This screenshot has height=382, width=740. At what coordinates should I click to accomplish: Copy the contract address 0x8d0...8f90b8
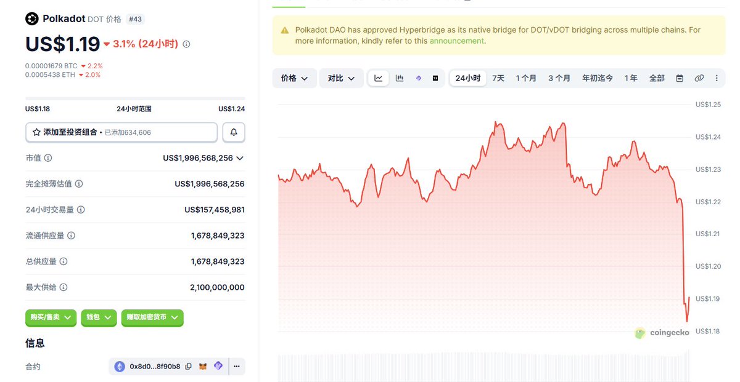pos(189,367)
